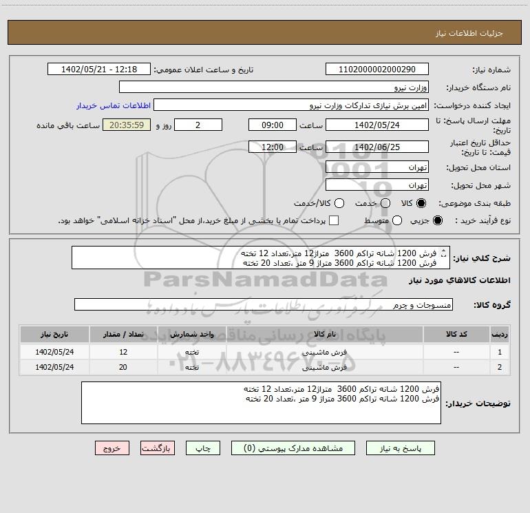Click quantity 20 in row 2
Screen dimensions: 530x513
tap(123, 367)
